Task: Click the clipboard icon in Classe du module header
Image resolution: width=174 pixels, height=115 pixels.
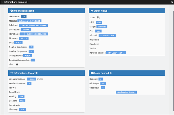Action: [x=92, y=73]
